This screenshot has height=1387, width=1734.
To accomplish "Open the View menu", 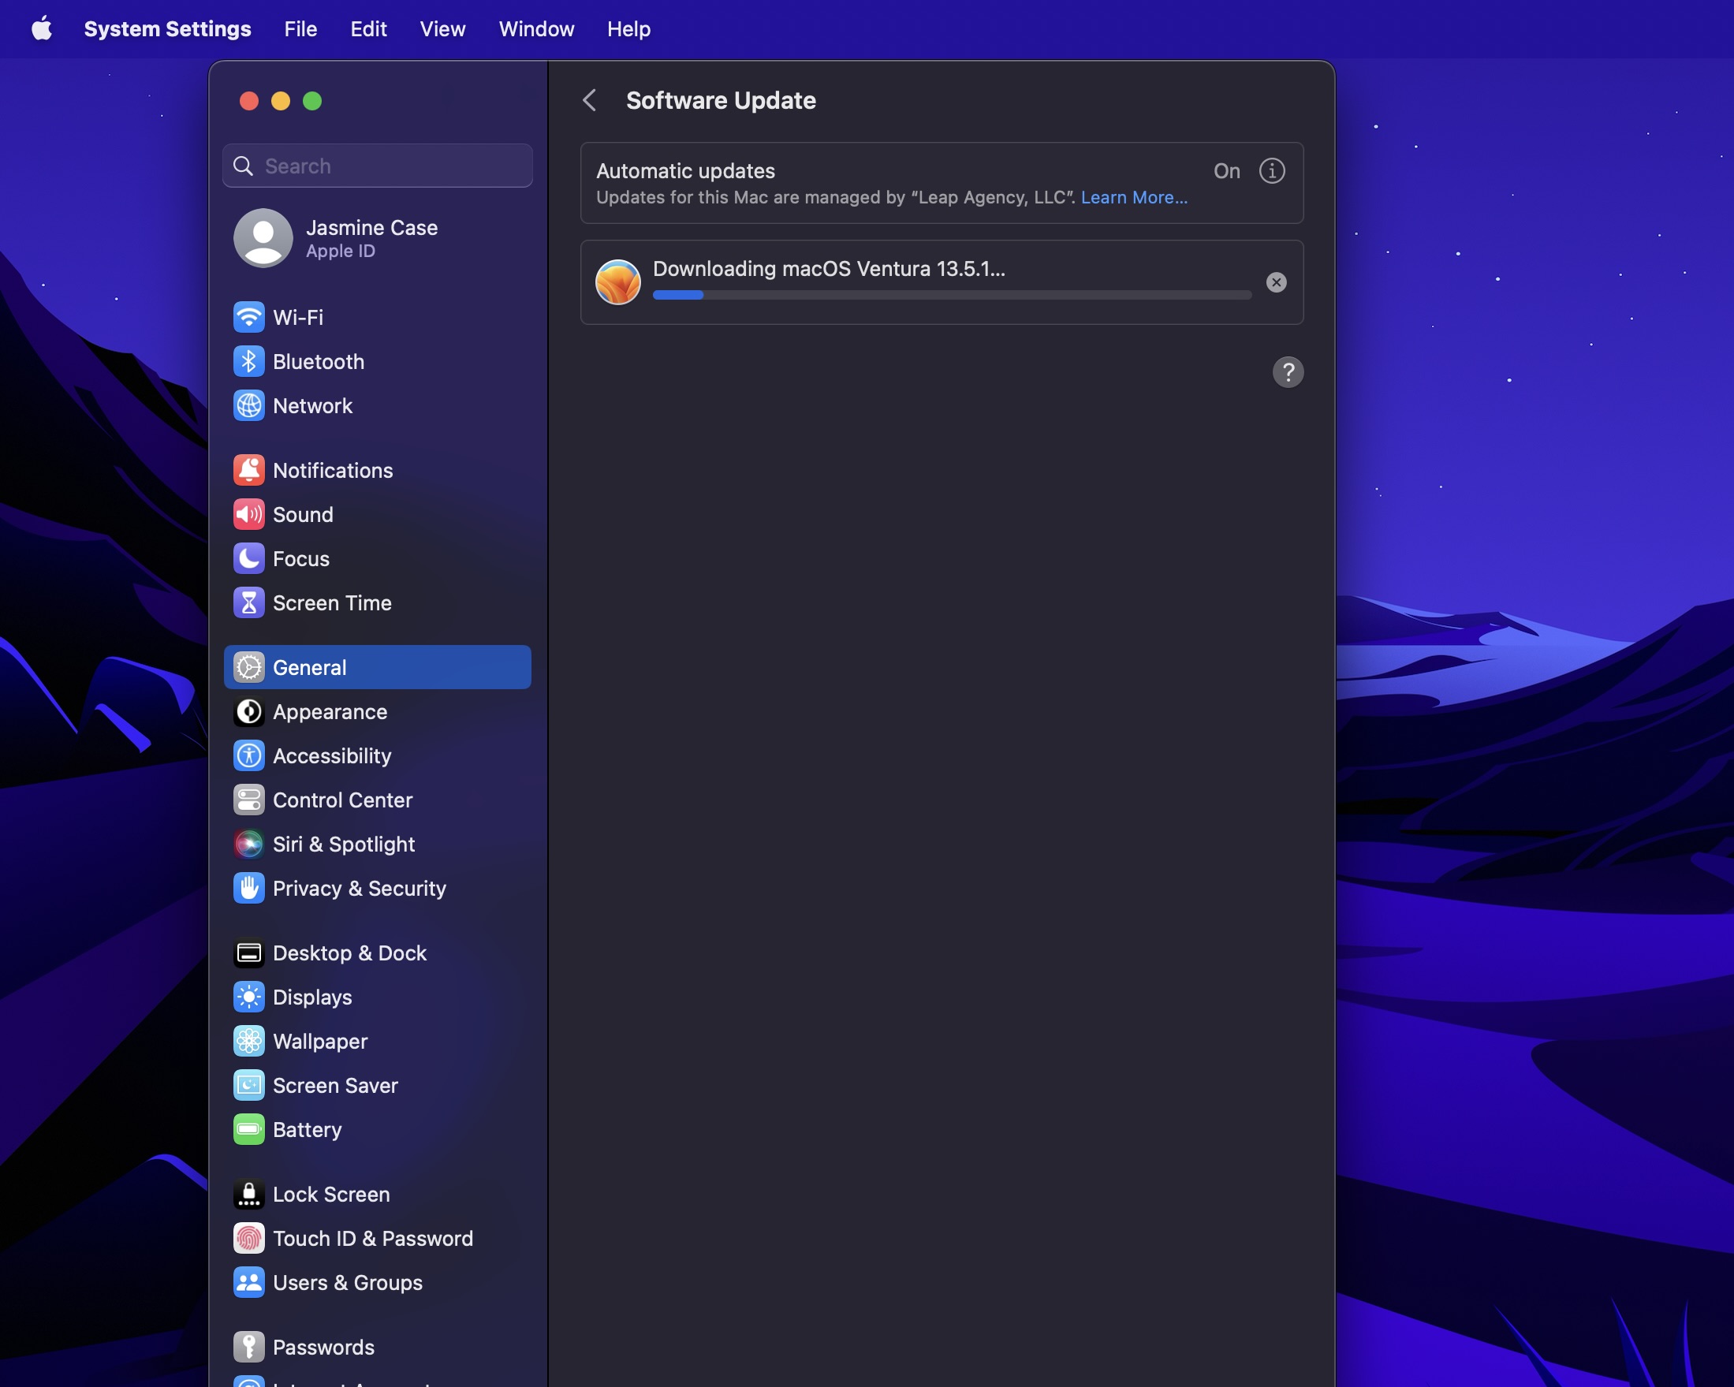I will (x=442, y=29).
